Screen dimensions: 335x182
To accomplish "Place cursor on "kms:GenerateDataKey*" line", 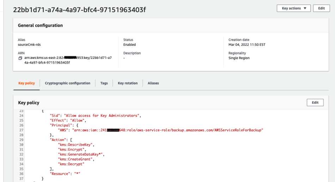I will click(81, 154).
